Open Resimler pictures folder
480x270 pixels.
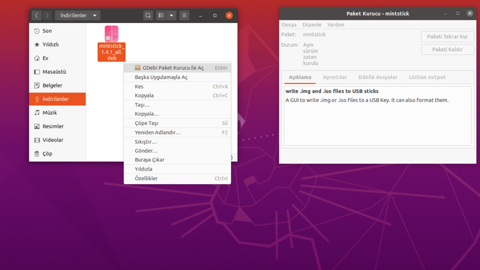pyautogui.click(x=58, y=126)
